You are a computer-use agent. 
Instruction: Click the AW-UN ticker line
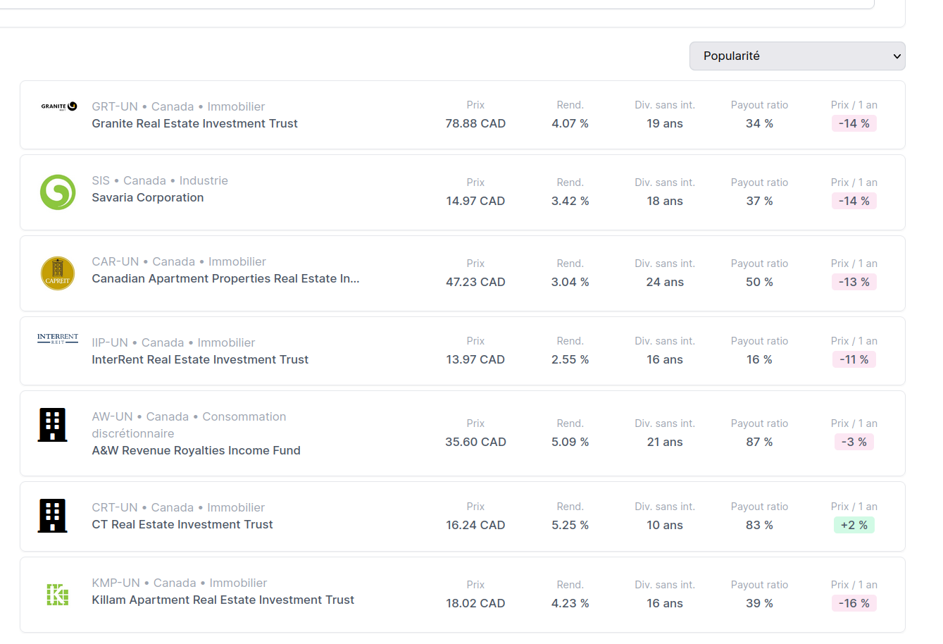tap(189, 425)
